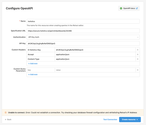Remove the Content-Type header row
Image resolution: width=146 pixels, height=125 pixels.
pyautogui.click(x=138, y=59)
